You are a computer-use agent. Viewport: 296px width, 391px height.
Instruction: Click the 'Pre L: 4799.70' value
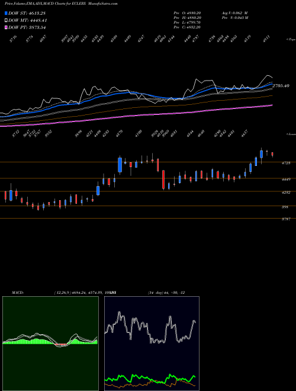click(x=187, y=23)
